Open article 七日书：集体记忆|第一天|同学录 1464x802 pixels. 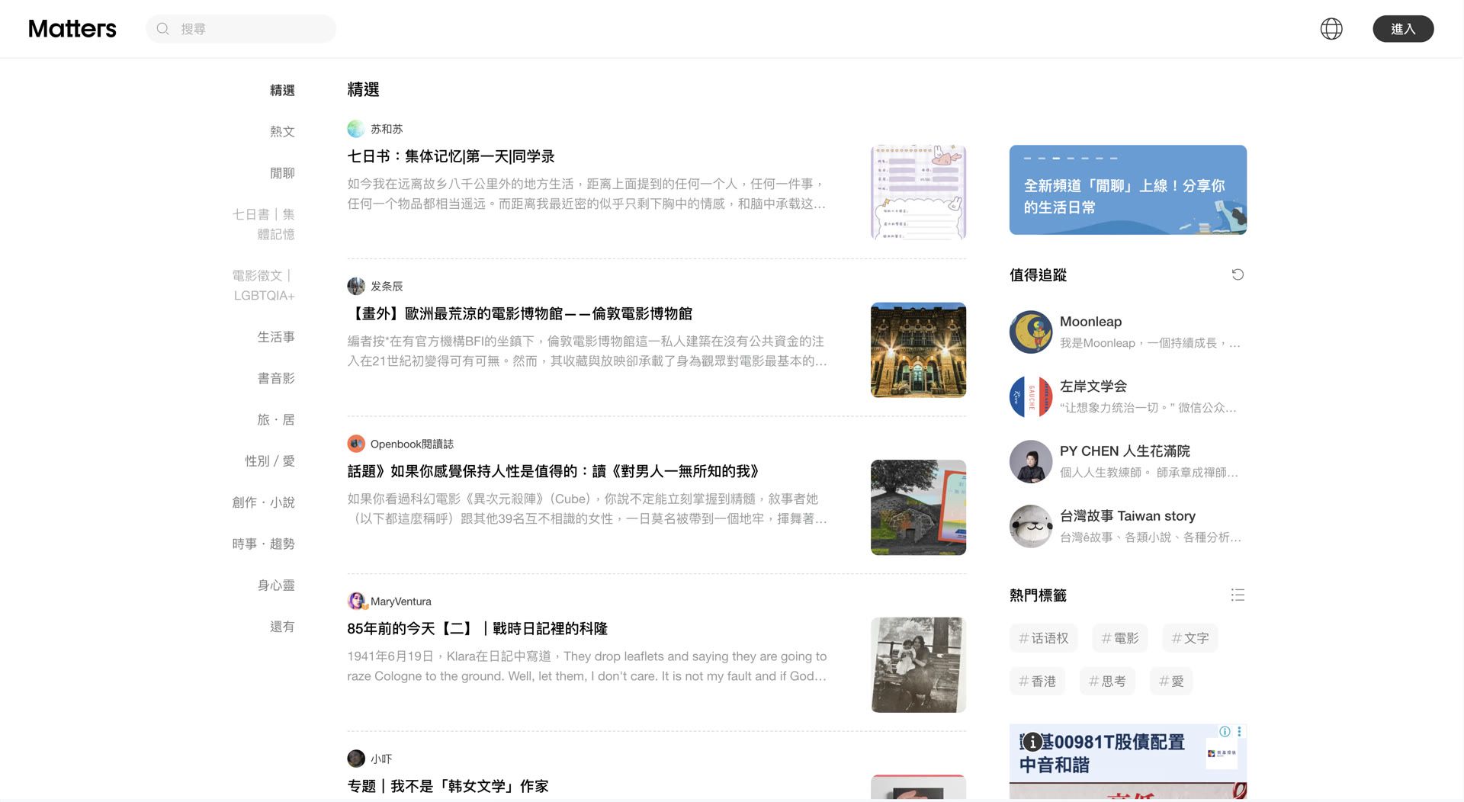(451, 156)
